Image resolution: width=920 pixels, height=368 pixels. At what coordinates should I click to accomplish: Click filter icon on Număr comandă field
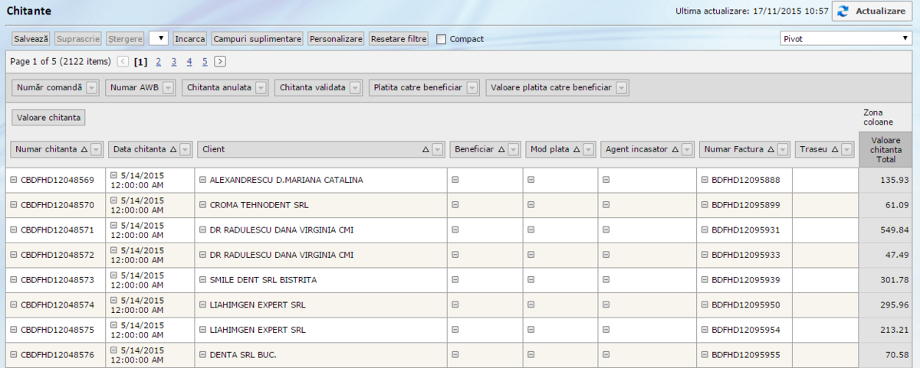pyautogui.click(x=92, y=88)
